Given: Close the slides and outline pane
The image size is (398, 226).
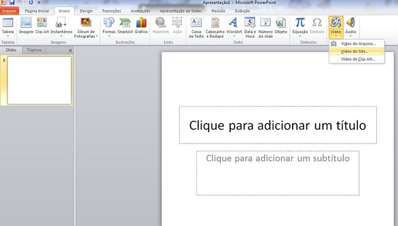Looking at the screenshot, I should [70, 50].
